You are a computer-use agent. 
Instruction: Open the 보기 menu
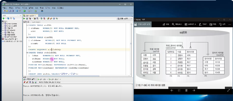click(x=18, y=8)
